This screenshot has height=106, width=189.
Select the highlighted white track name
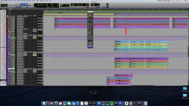(11, 69)
